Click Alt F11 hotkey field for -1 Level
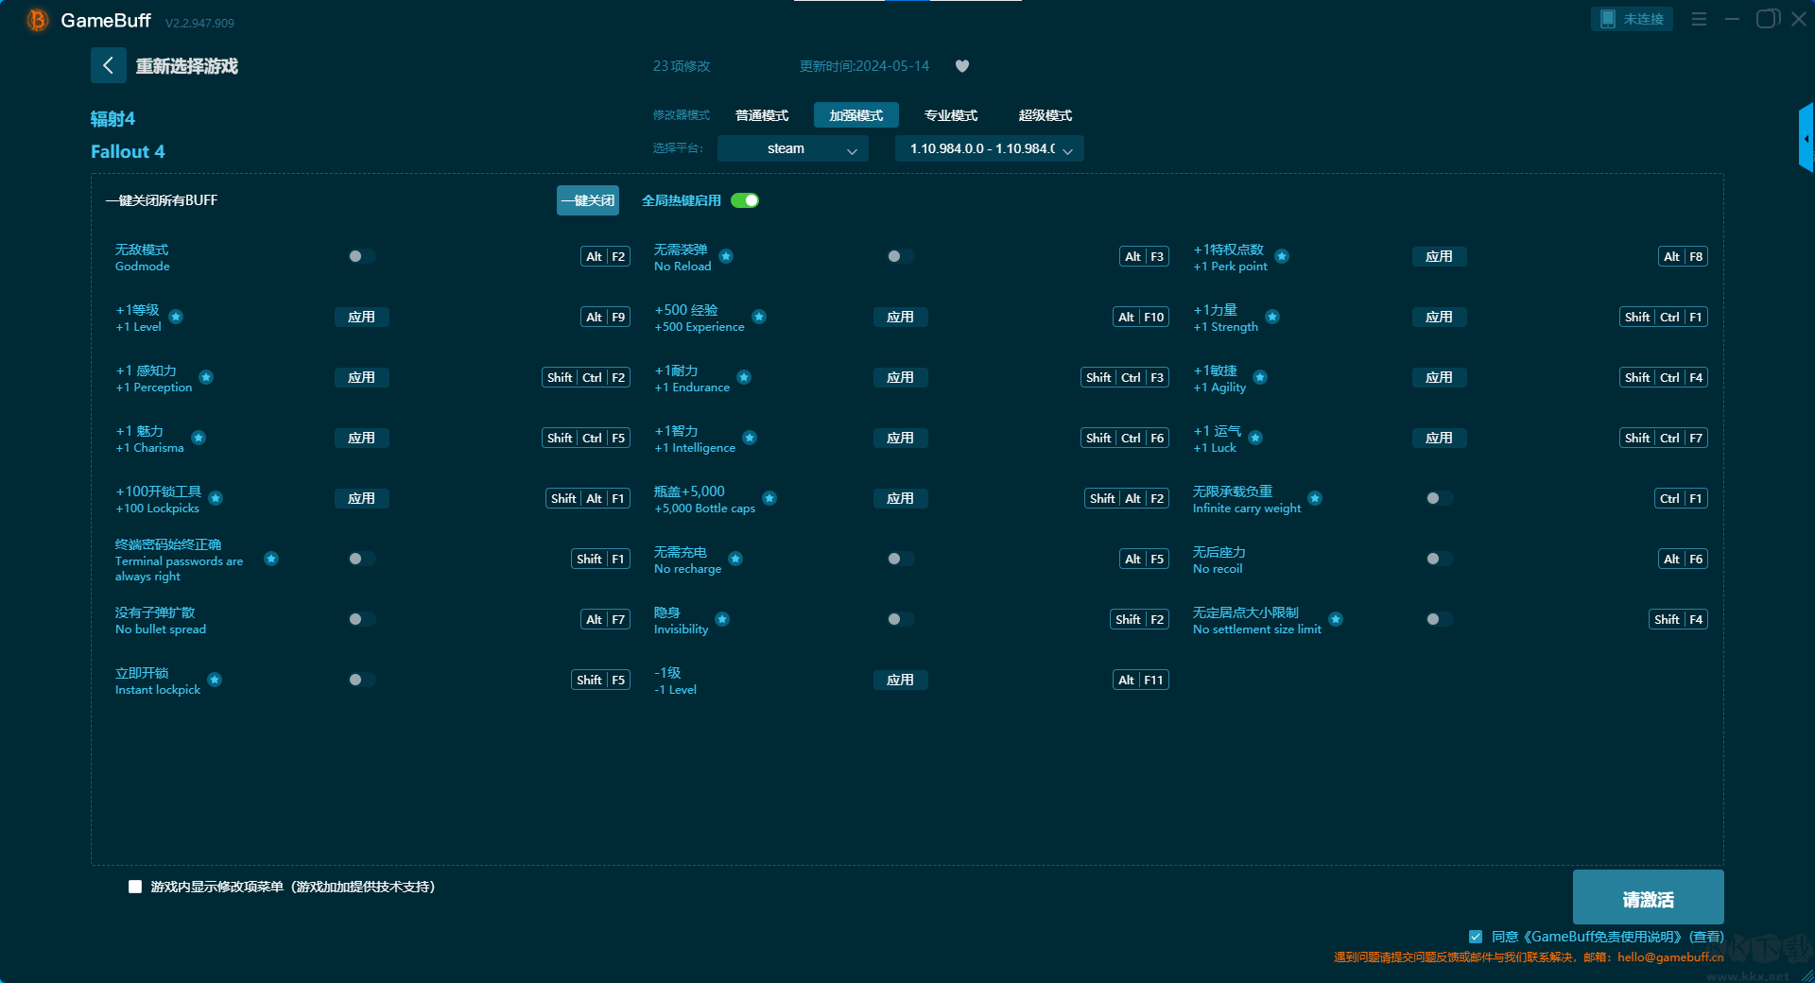The image size is (1815, 983). coord(1141,680)
